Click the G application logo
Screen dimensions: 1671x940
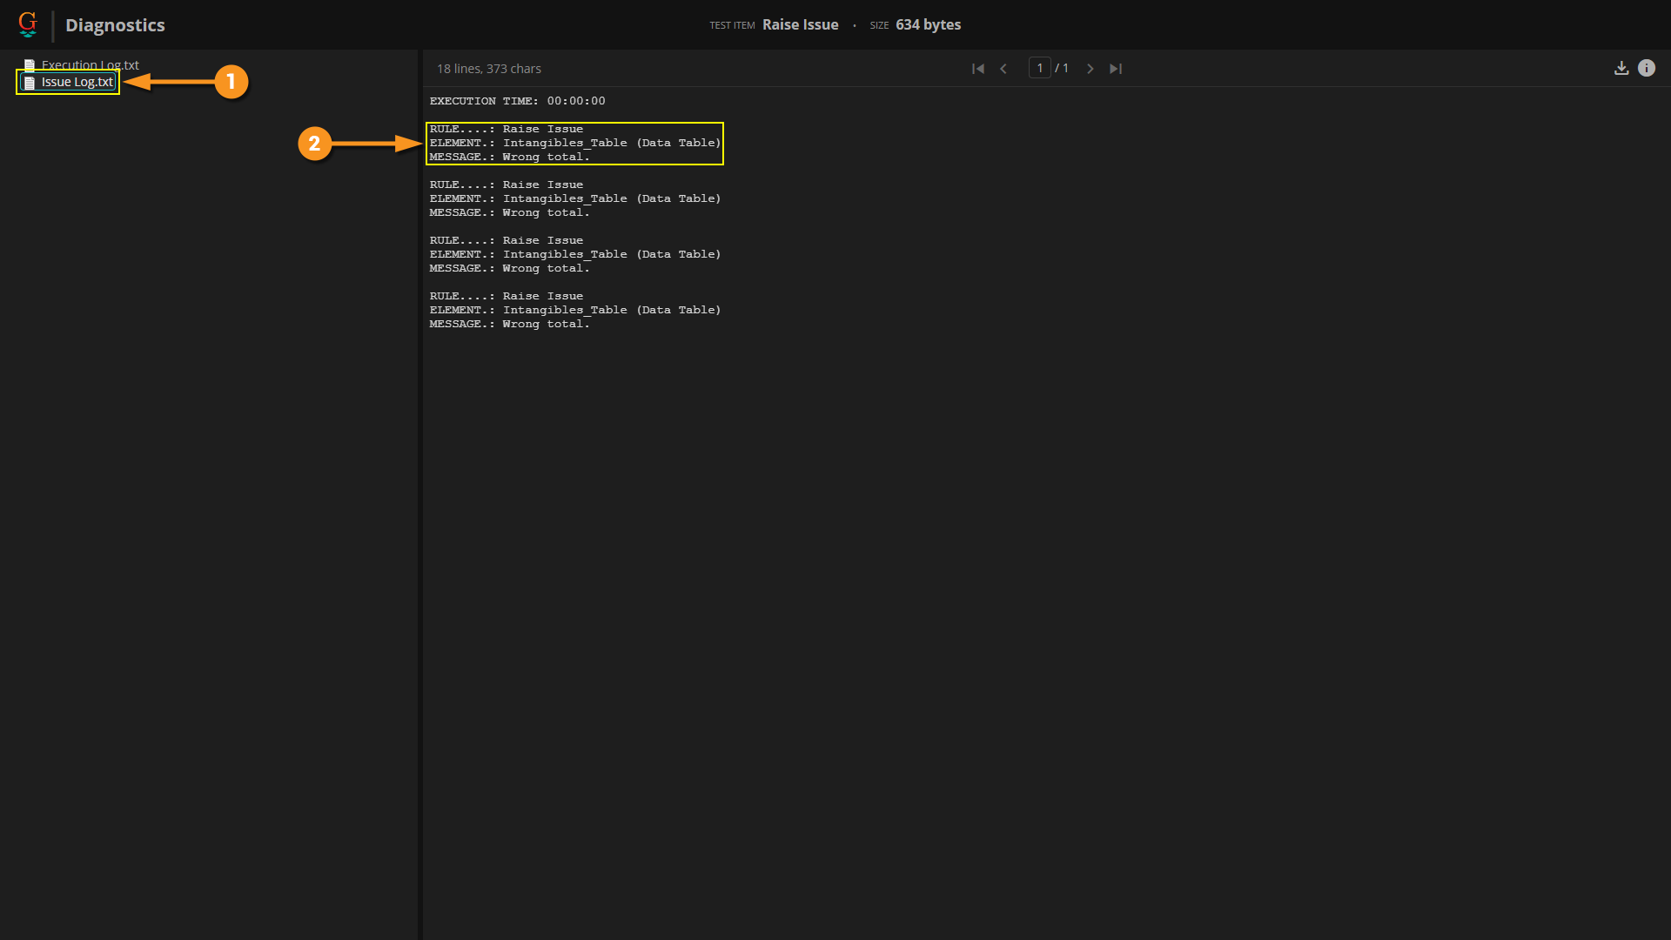[28, 23]
